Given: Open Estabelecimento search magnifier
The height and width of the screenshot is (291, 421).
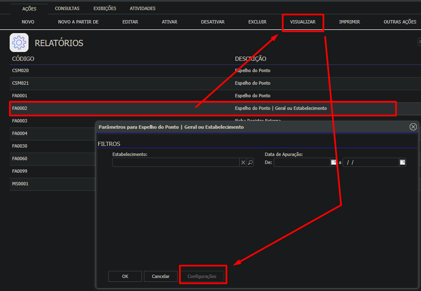Looking at the screenshot, I should pos(250,162).
